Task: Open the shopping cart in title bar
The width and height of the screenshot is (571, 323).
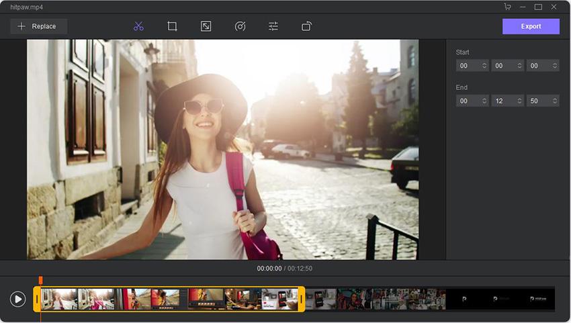Action: (x=508, y=7)
